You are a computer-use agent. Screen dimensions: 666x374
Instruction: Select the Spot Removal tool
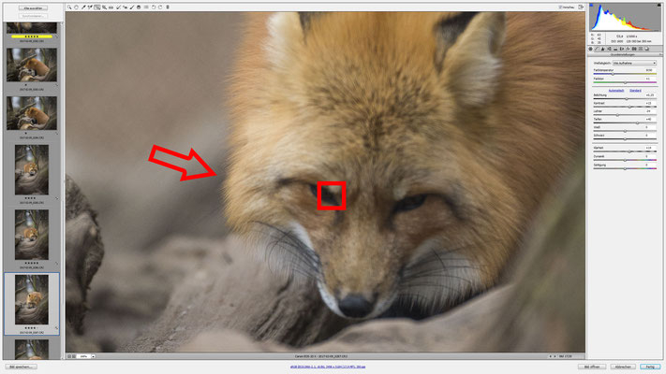pos(119,7)
